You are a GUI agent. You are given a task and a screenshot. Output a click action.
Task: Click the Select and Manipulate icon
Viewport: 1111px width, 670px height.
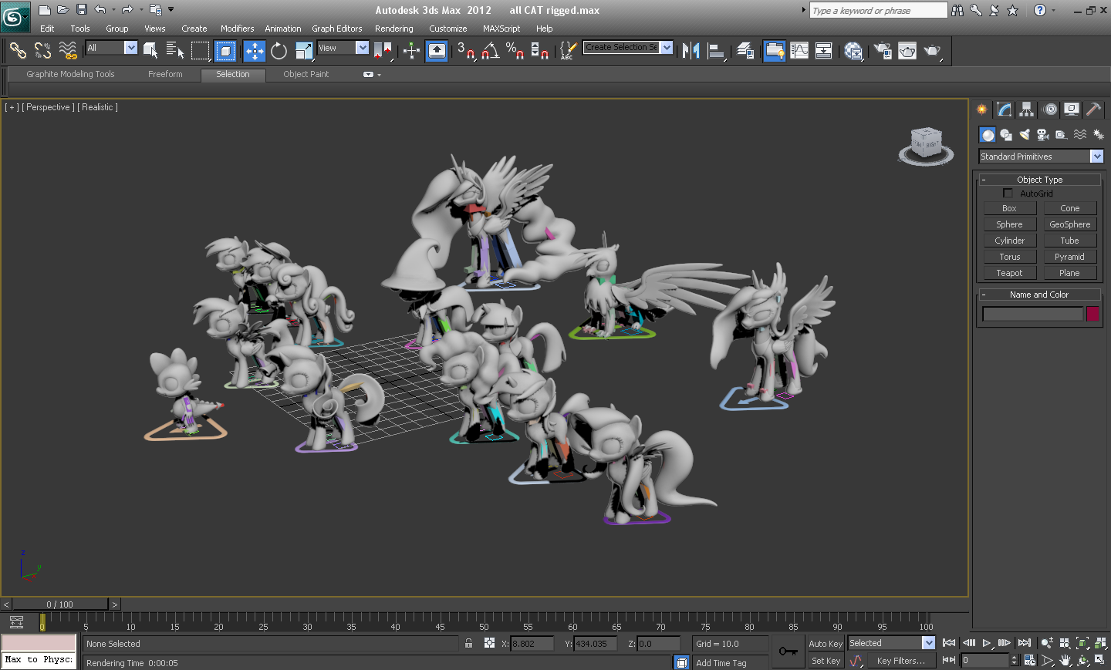(x=411, y=51)
